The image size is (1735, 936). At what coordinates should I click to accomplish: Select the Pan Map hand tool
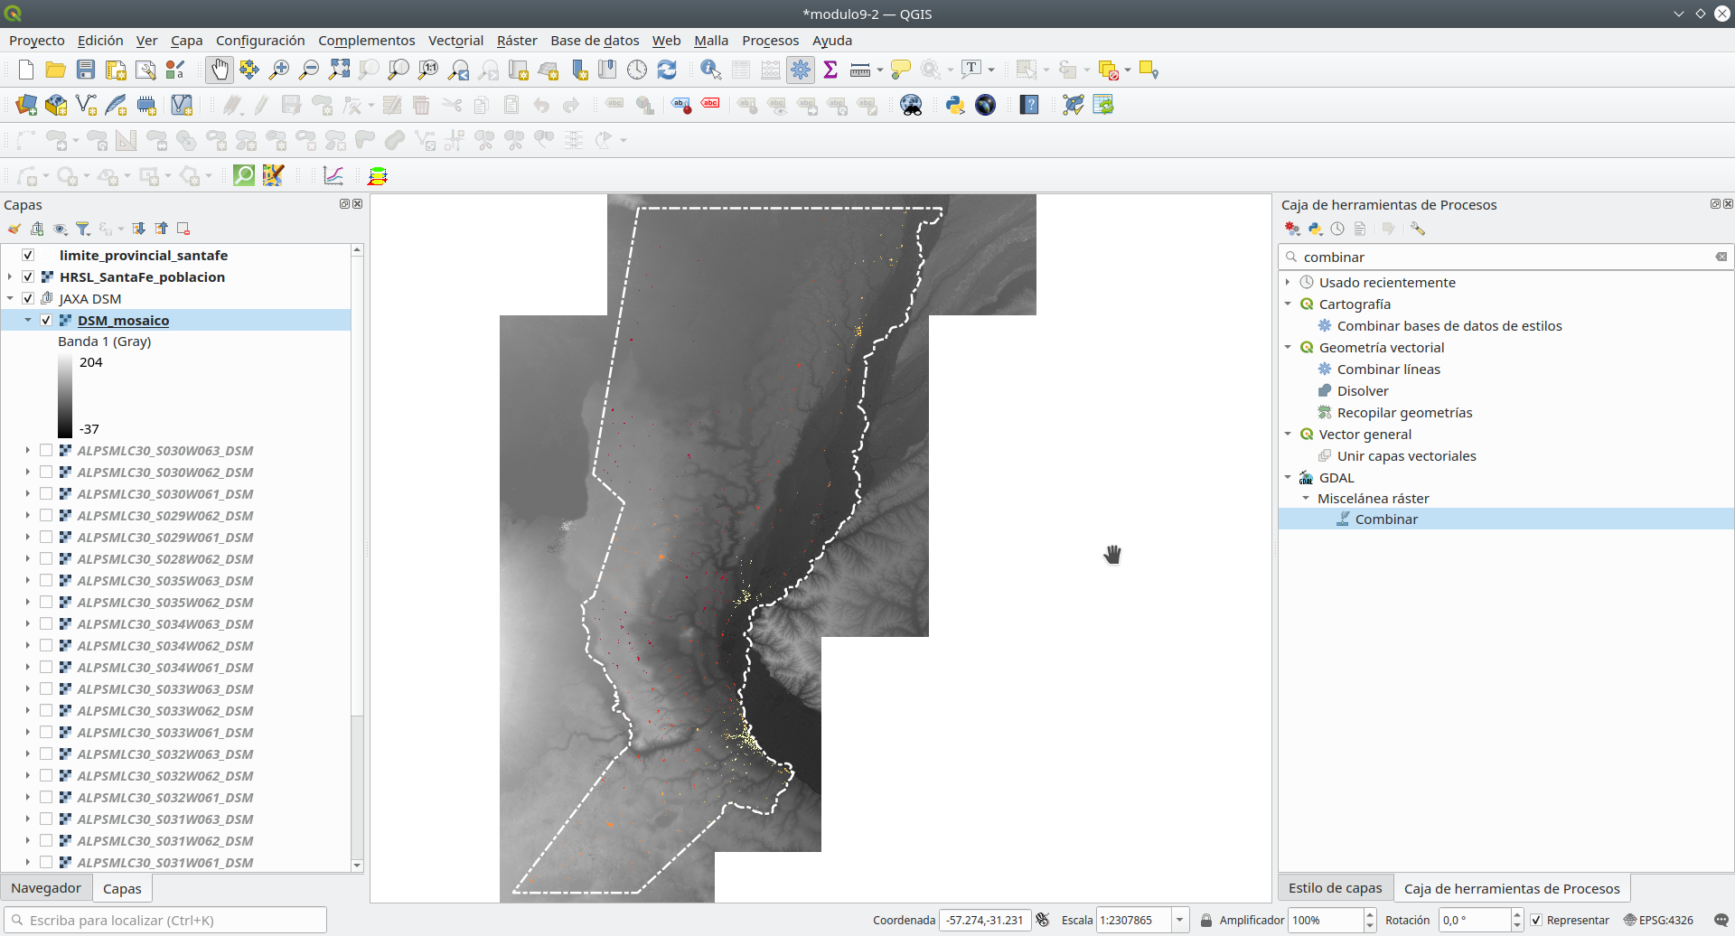point(220,70)
